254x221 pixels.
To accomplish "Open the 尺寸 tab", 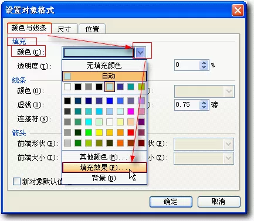I will [x=65, y=29].
